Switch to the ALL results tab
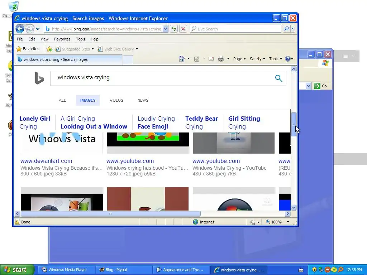 click(x=62, y=100)
